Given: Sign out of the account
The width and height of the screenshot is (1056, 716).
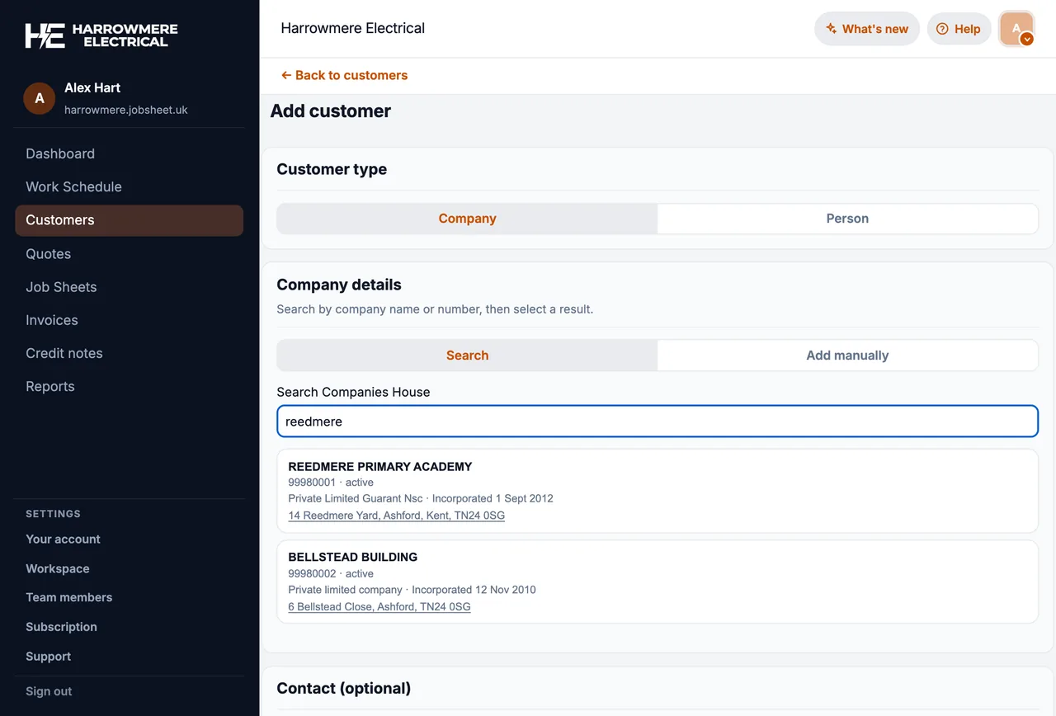Looking at the screenshot, I should pyautogui.click(x=49, y=691).
